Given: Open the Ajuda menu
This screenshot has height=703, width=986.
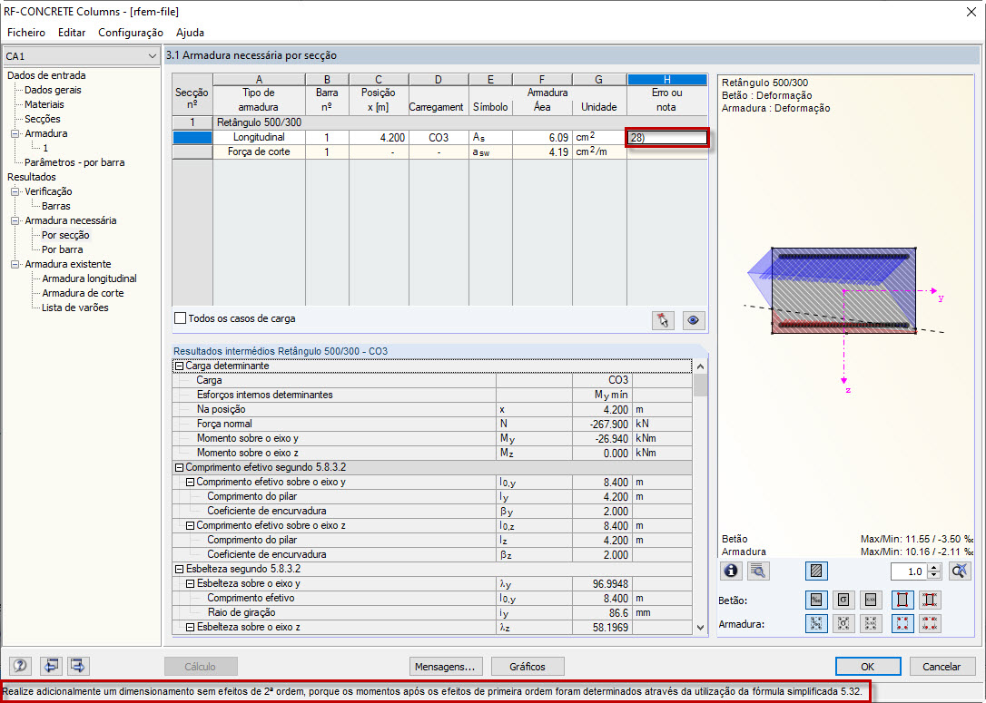Looking at the screenshot, I should tap(190, 33).
